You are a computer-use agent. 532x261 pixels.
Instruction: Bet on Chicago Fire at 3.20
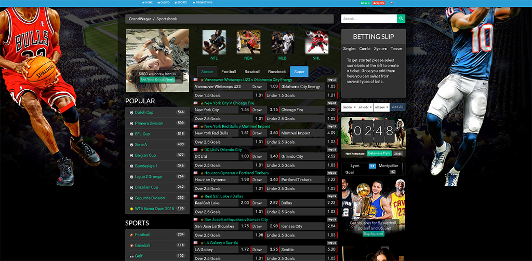coord(309,110)
